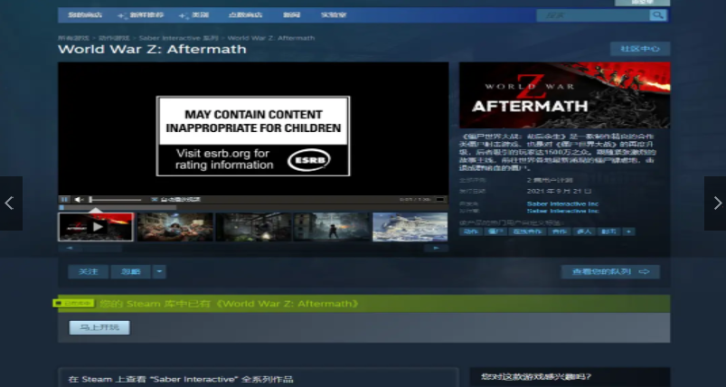Screen dimensions: 726x387
Task: Click the 忽略 ignore button
Action: coord(130,272)
